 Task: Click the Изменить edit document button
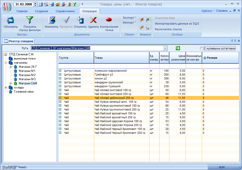pyautogui.click(x=51, y=23)
